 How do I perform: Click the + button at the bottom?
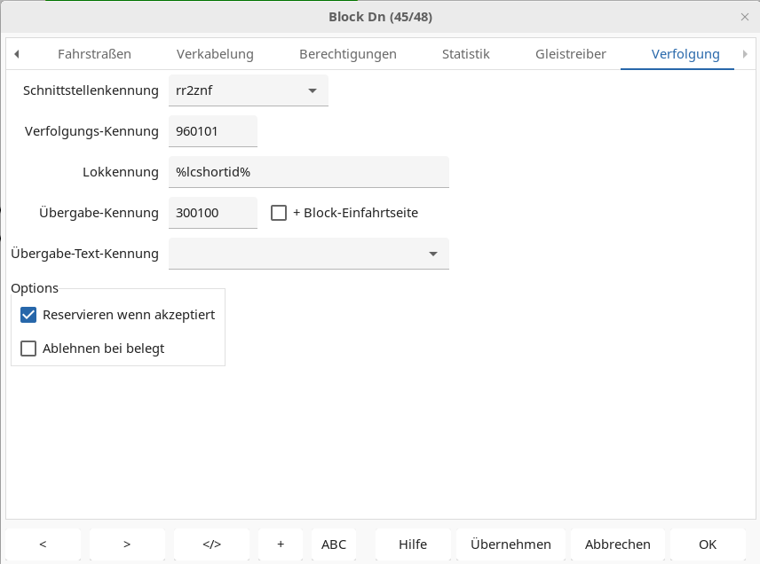tap(281, 544)
